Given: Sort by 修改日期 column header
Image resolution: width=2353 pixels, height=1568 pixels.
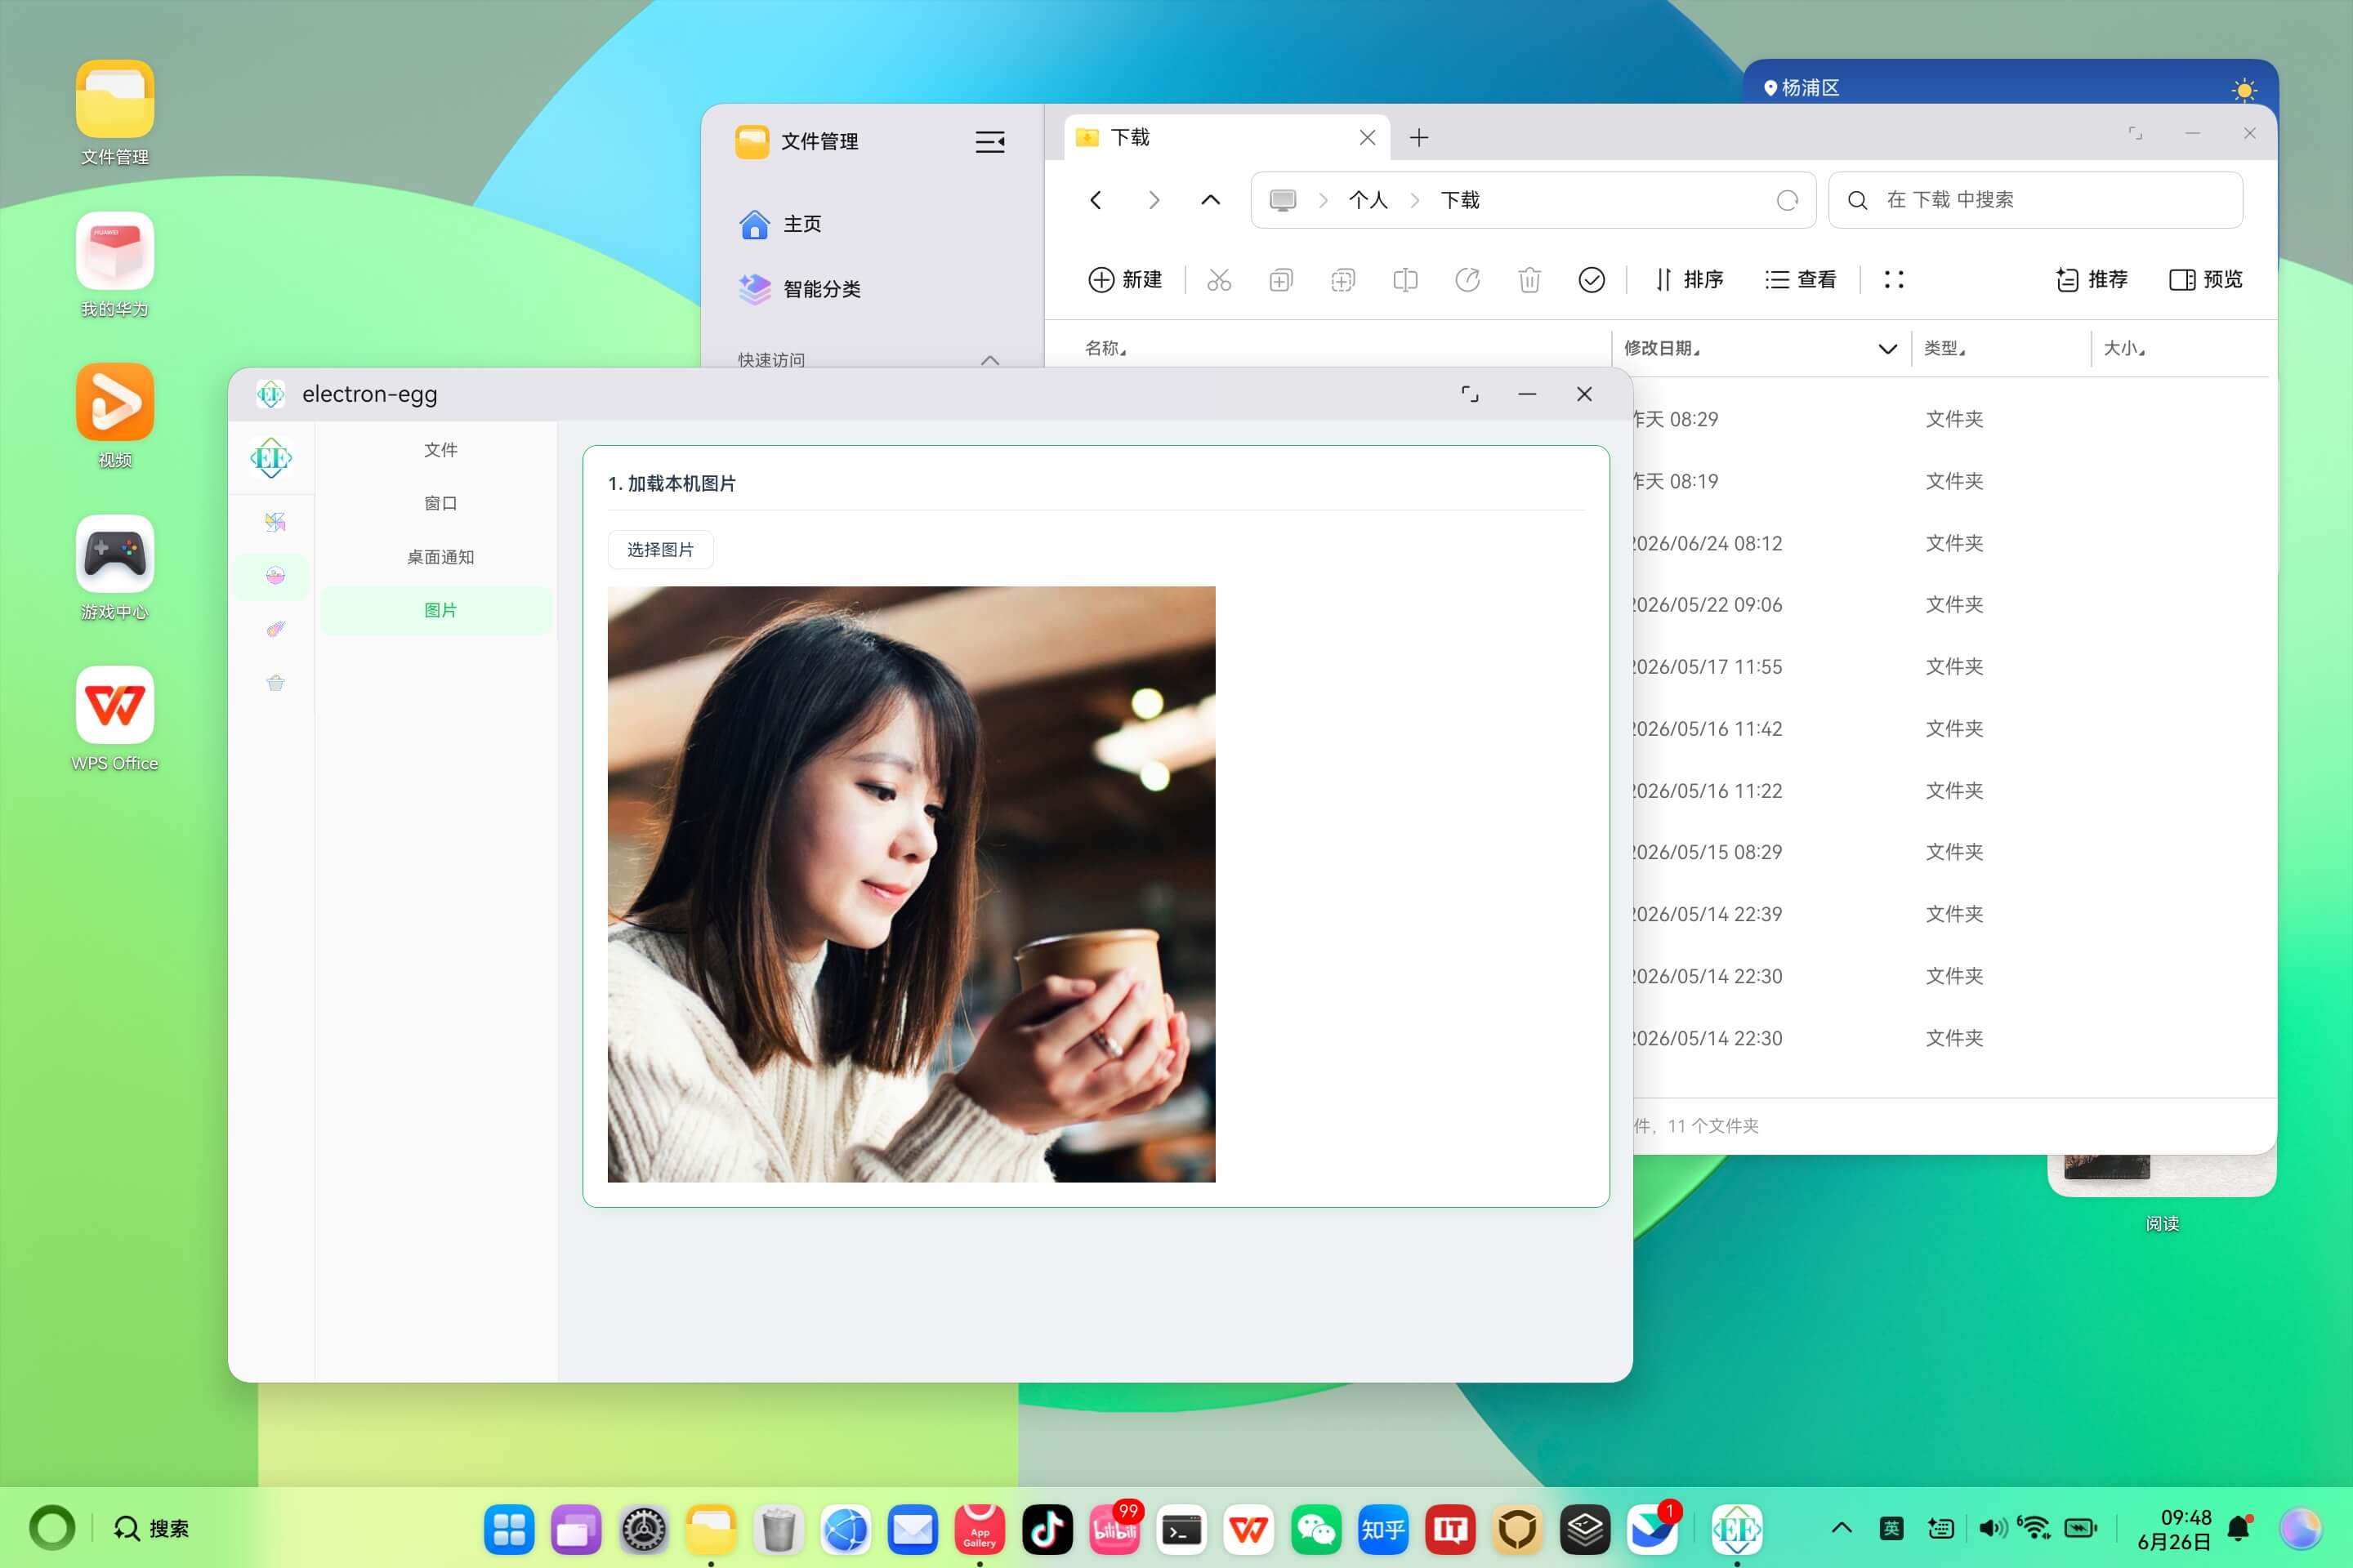Looking at the screenshot, I should coord(1662,348).
